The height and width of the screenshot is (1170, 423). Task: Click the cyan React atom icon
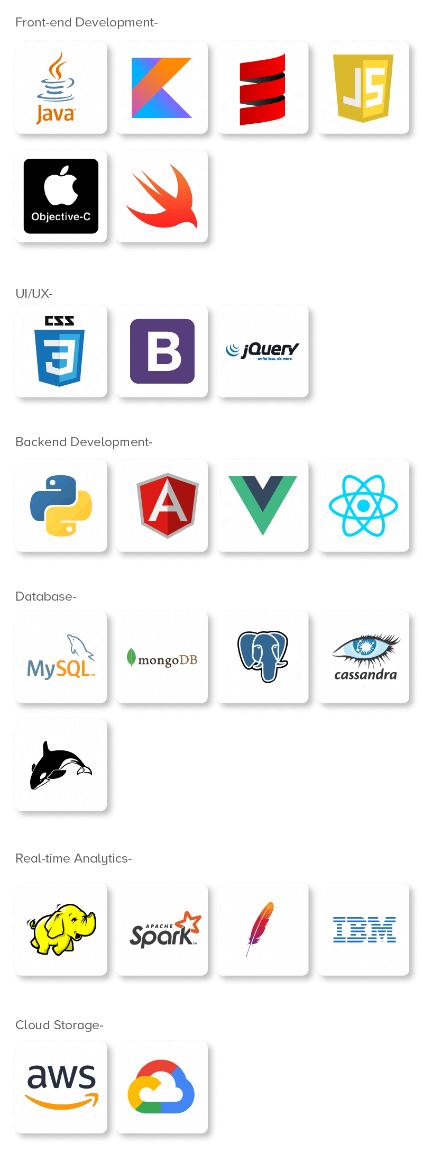point(364,506)
